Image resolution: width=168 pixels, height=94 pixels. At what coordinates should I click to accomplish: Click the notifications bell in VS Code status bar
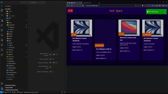pos(65,92)
